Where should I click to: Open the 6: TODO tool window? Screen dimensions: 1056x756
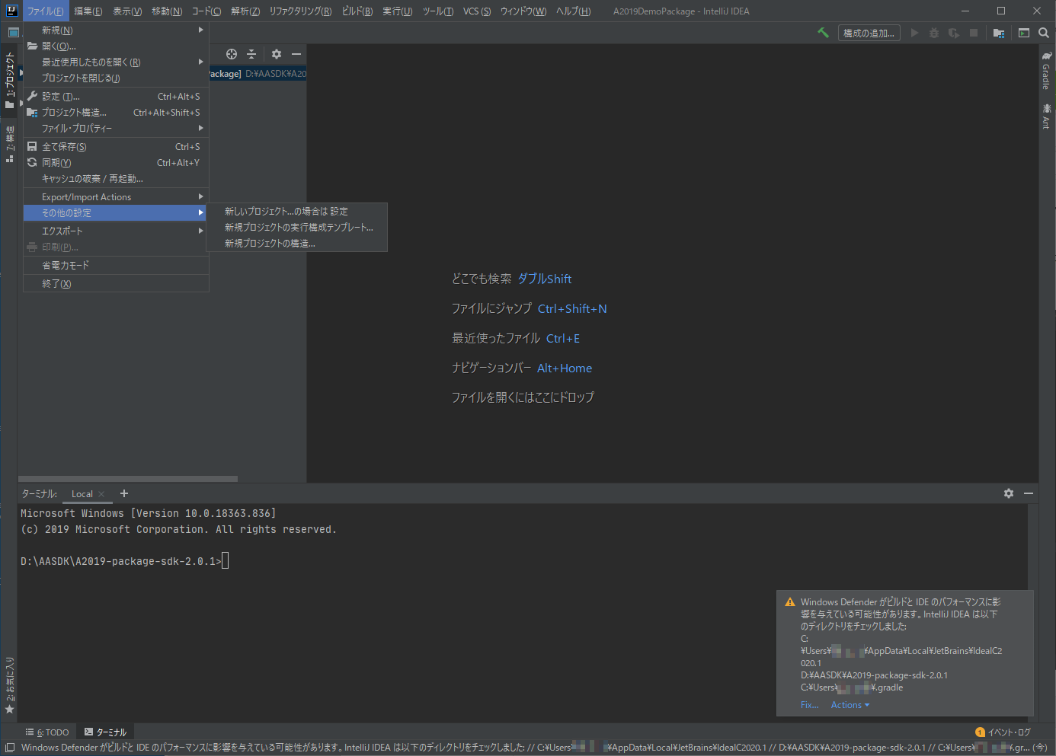pyautogui.click(x=47, y=732)
